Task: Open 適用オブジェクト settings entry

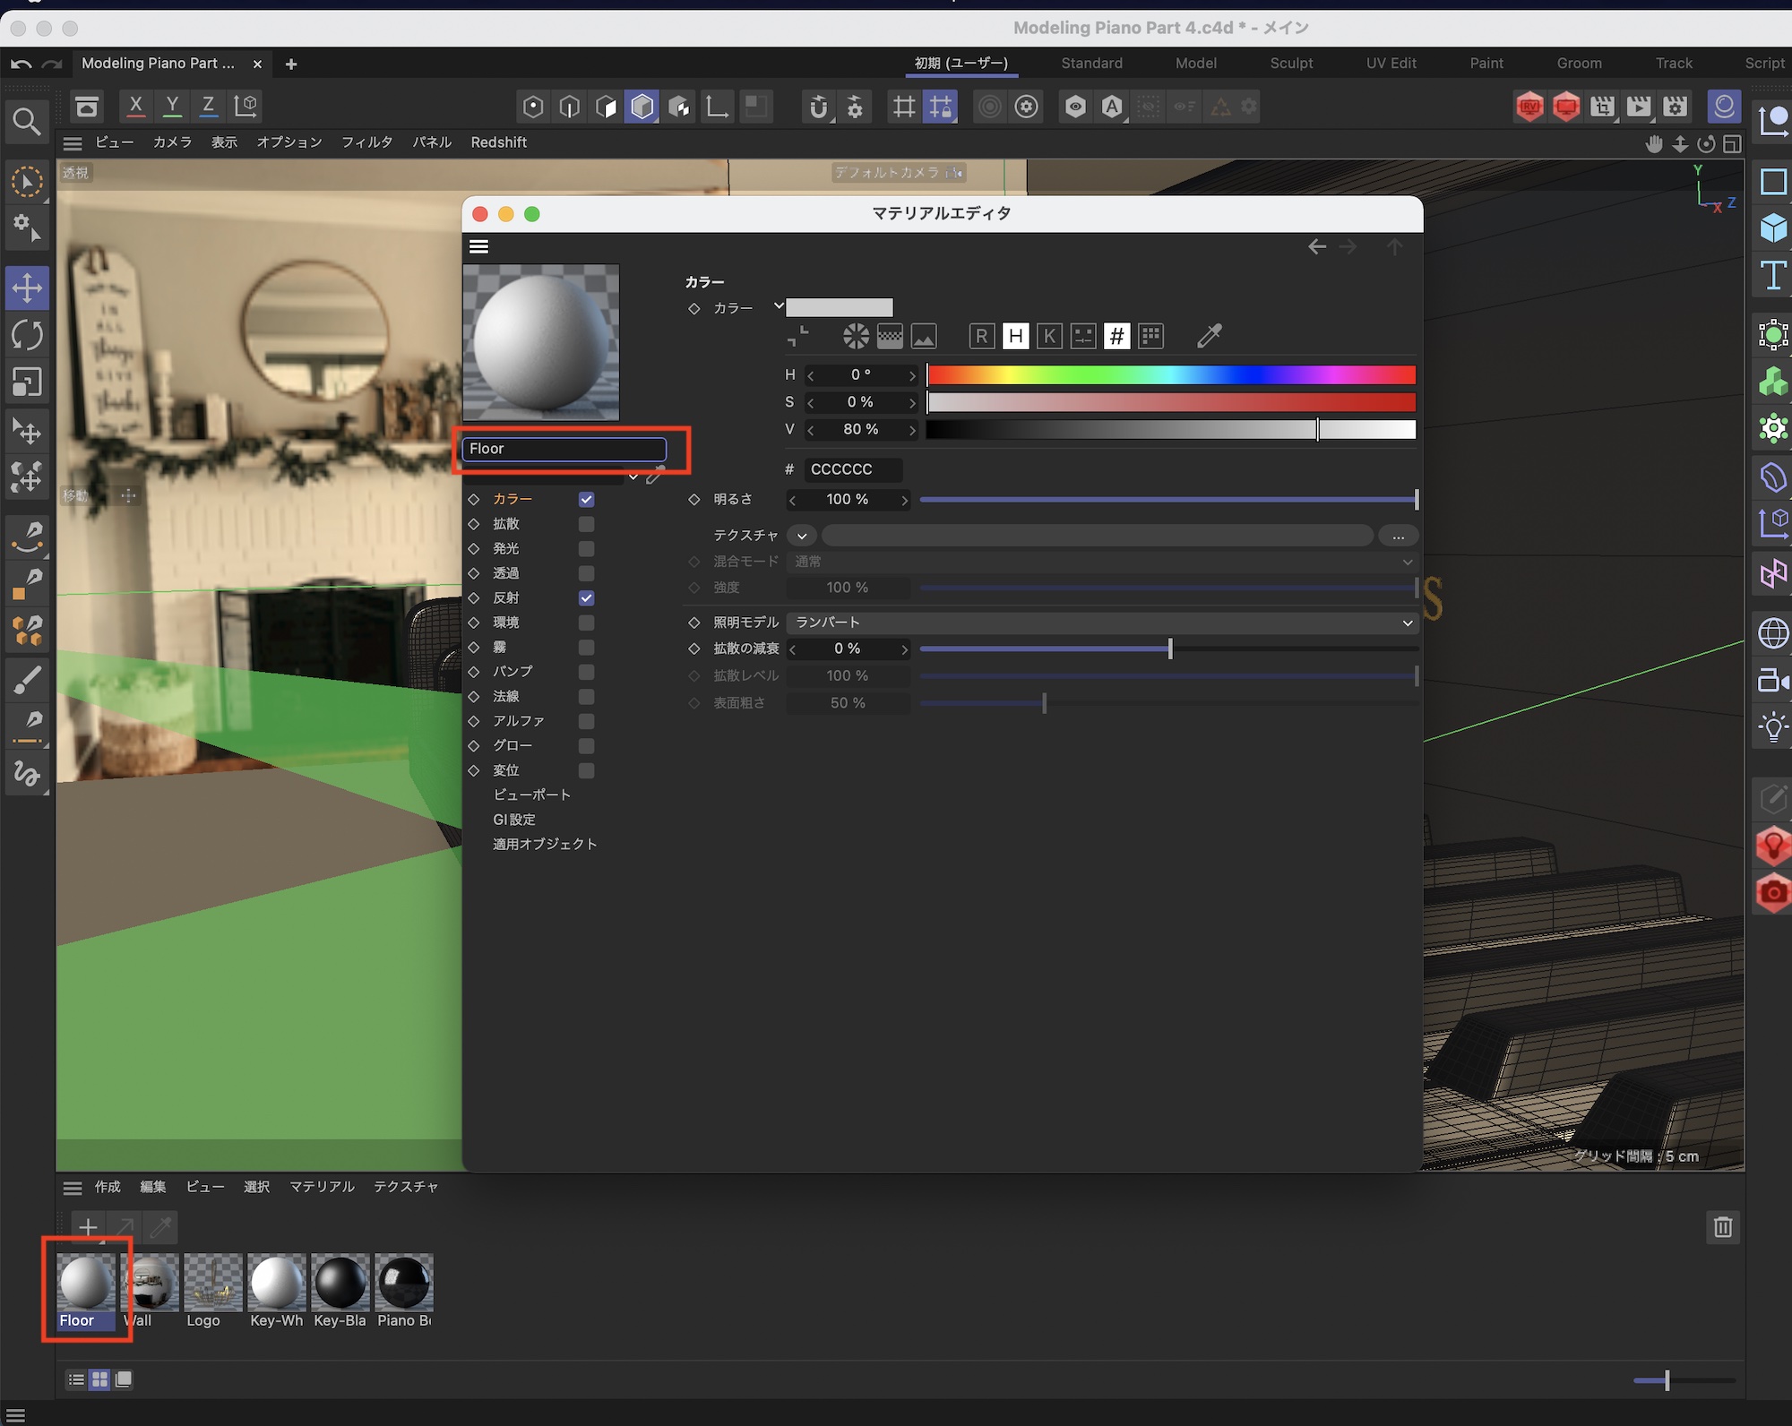Action: pos(544,844)
